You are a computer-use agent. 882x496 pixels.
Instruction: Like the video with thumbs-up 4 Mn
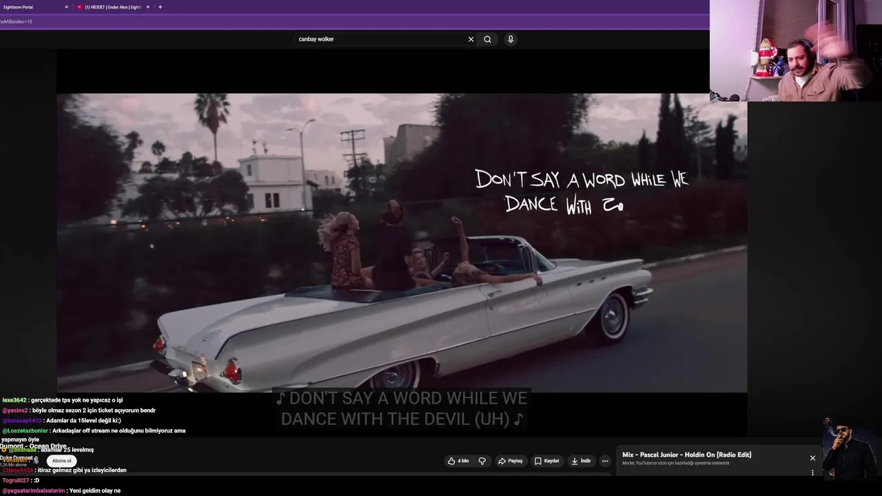pyautogui.click(x=458, y=461)
